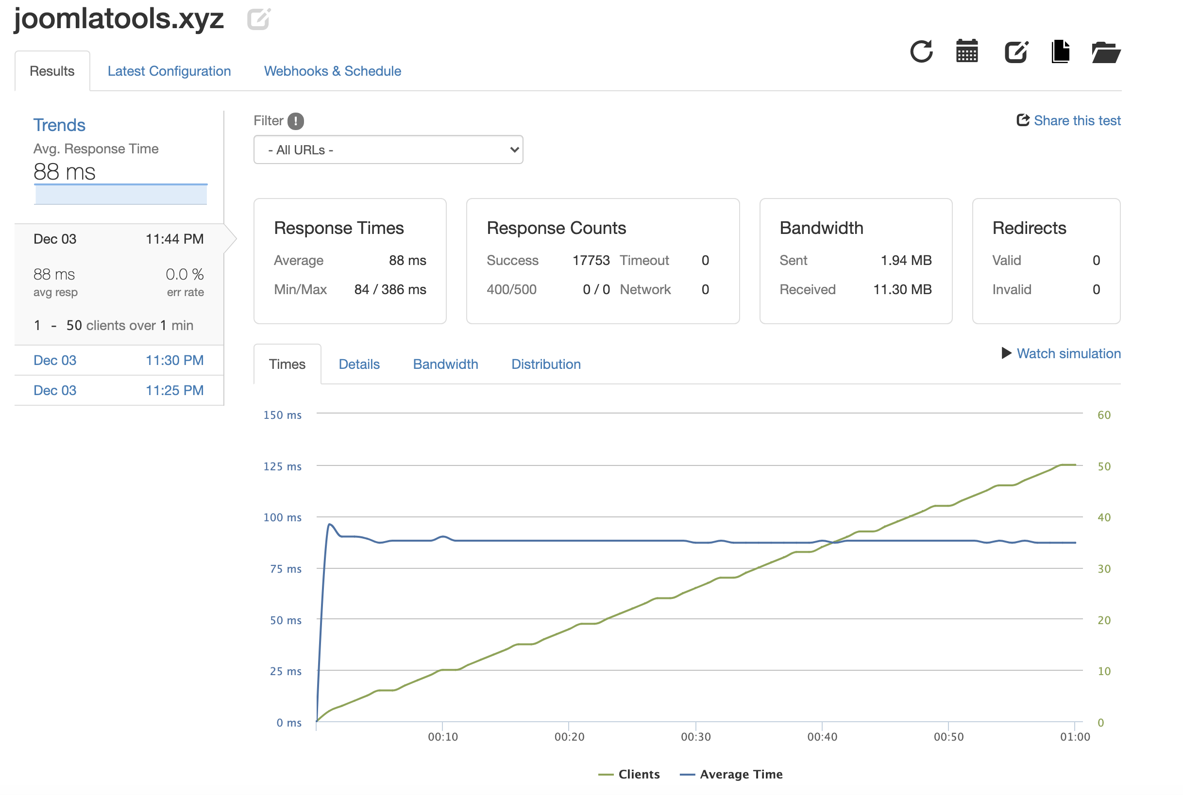Click the refresh rerun test icon
Viewport: 1183px width, 795px height.
[921, 51]
